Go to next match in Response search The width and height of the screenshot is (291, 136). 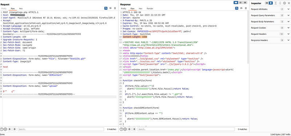134,129
